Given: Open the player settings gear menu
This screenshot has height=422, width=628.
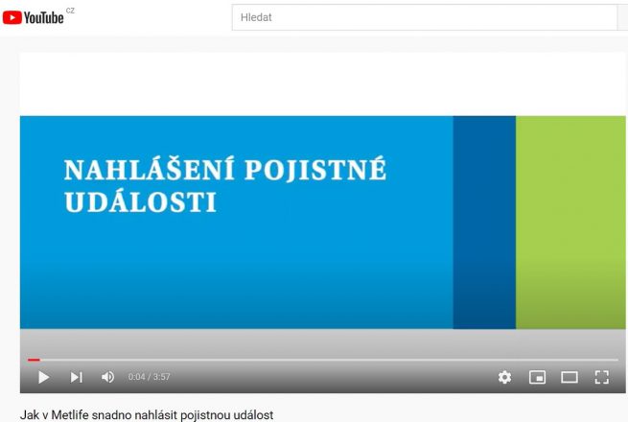Looking at the screenshot, I should tap(504, 377).
